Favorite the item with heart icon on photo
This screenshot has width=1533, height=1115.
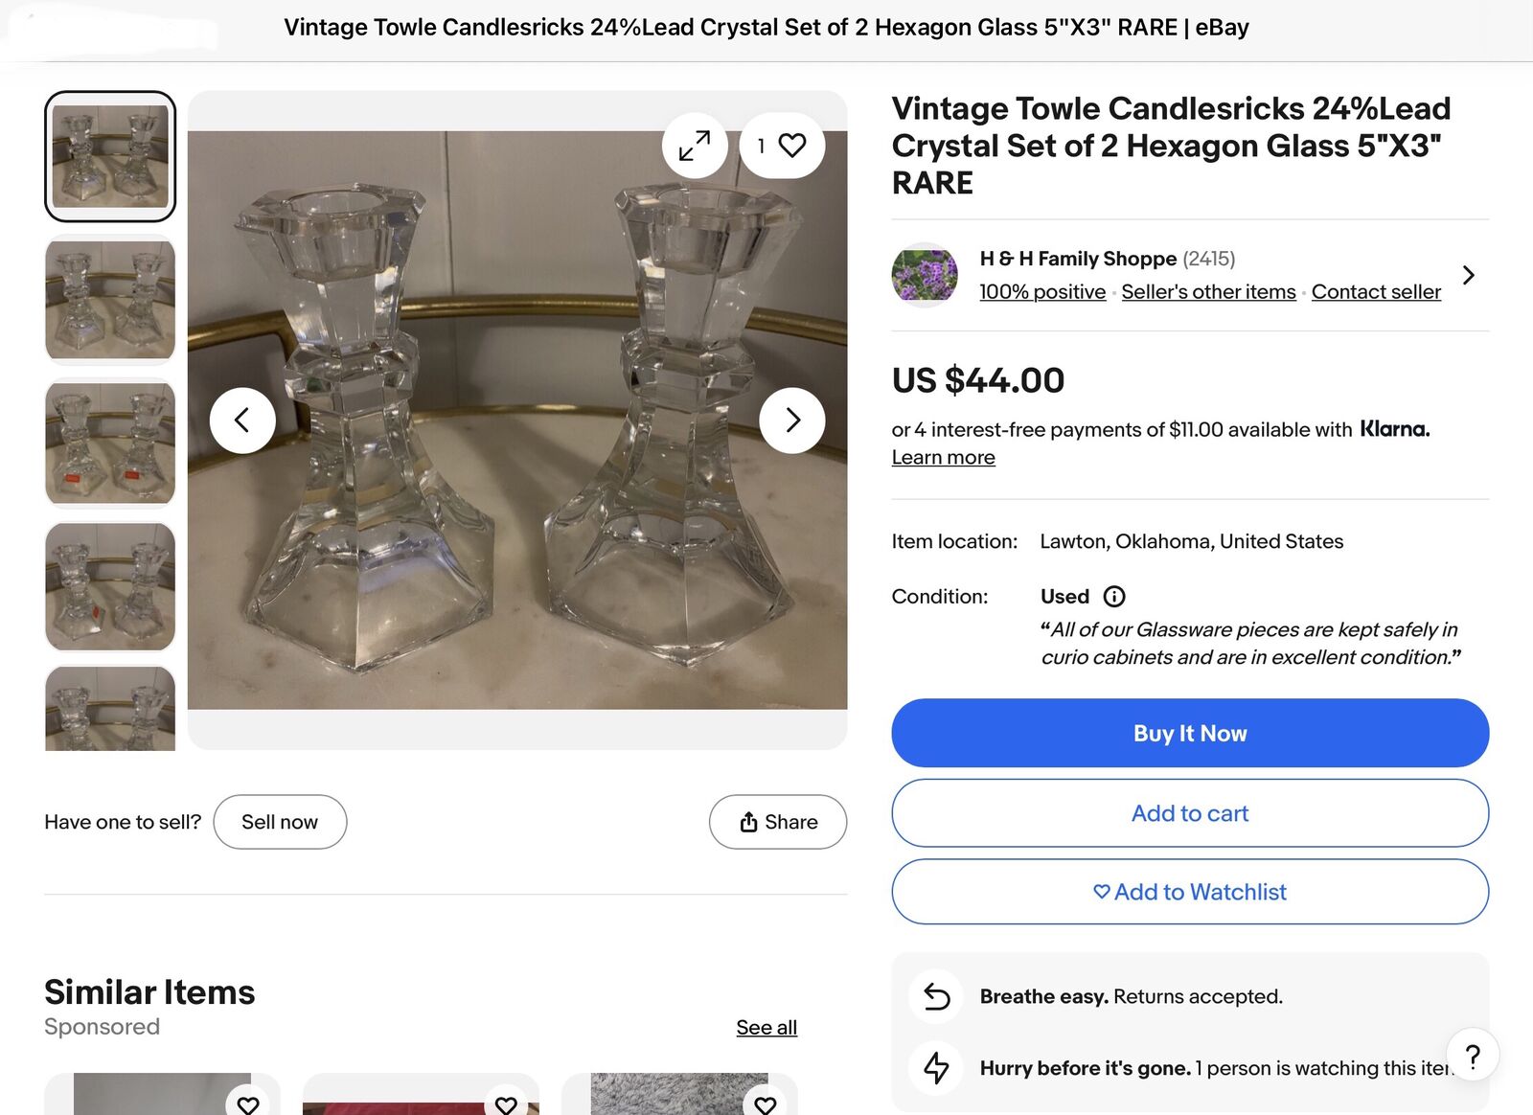pos(783,146)
